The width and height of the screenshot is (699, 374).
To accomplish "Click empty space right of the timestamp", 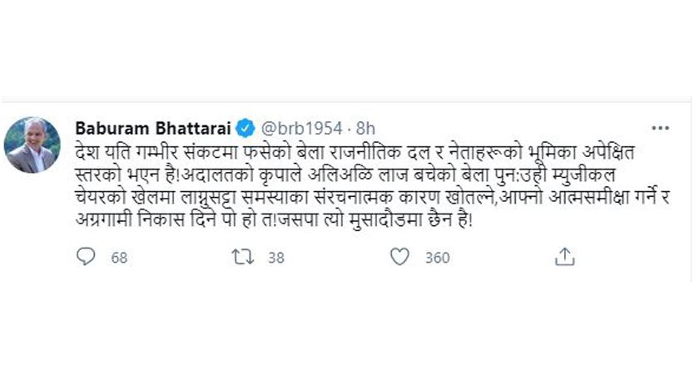I will (x=499, y=128).
